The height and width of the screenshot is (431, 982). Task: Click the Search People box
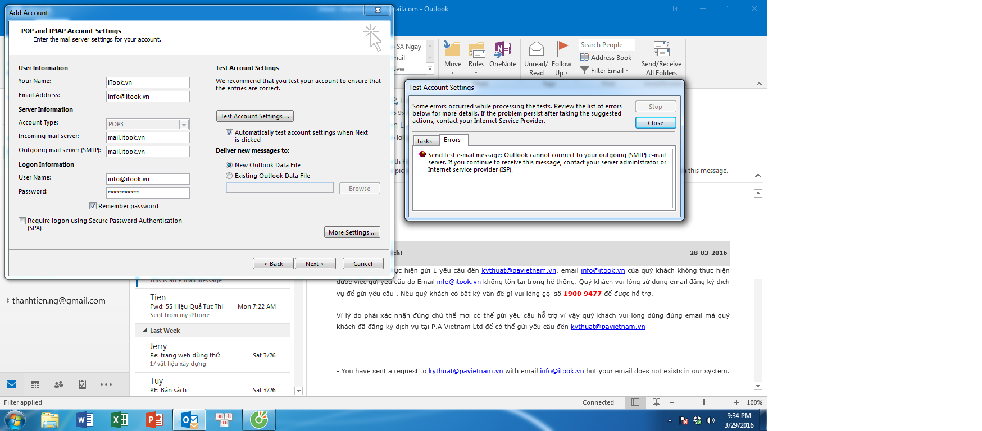tap(607, 45)
